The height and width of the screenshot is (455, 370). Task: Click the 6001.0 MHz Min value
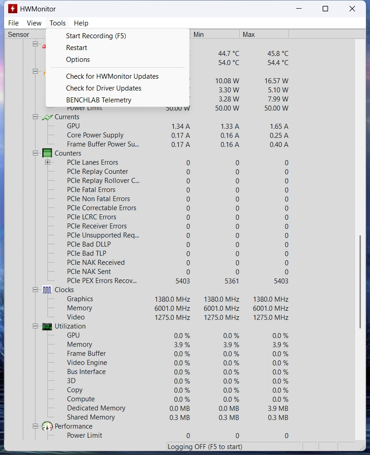[221, 308]
